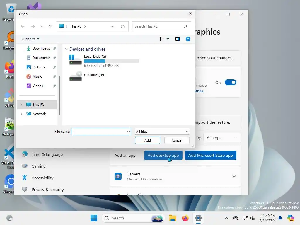Click the Add button in Open dialog
This screenshot has height=225, width=300.
(148, 140)
